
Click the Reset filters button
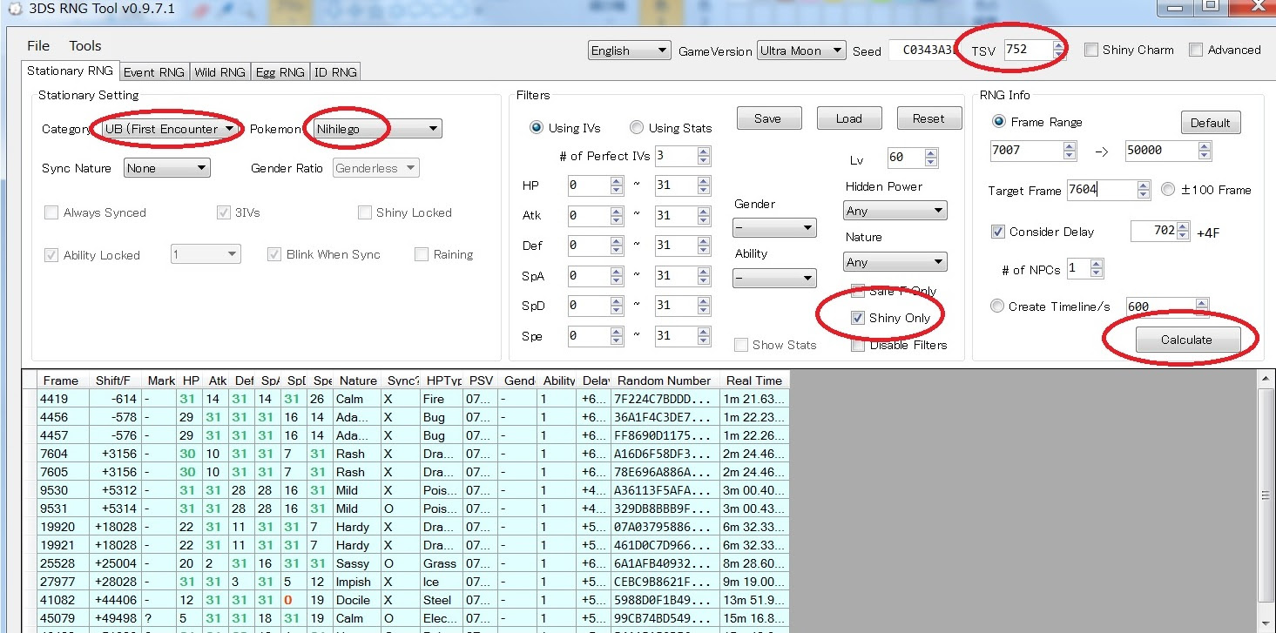928,118
